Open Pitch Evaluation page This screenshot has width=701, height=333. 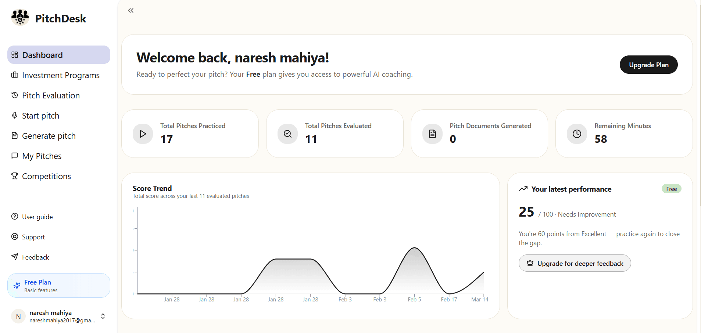[59, 95]
